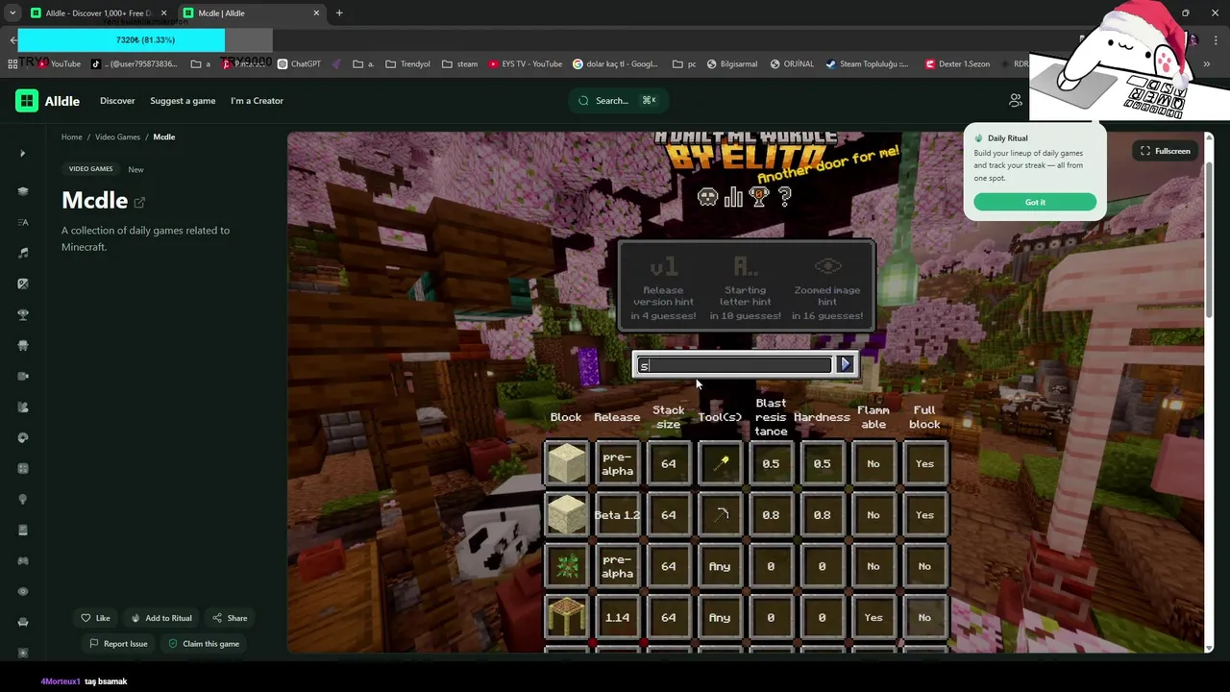The image size is (1230, 692).
Task: Dismiss Daily Ritual popup with Got it
Action: coord(1035,202)
